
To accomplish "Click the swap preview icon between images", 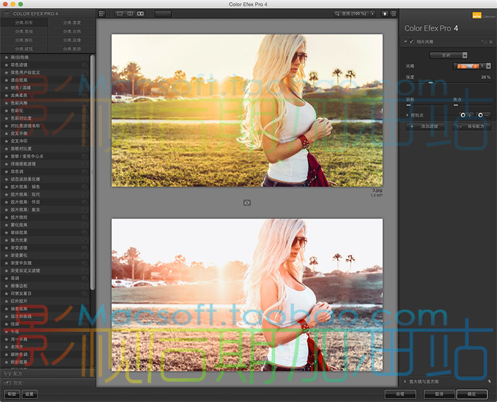I will pos(247,202).
